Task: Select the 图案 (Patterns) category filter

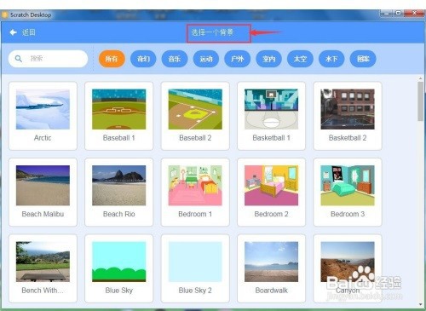Action: (363, 59)
